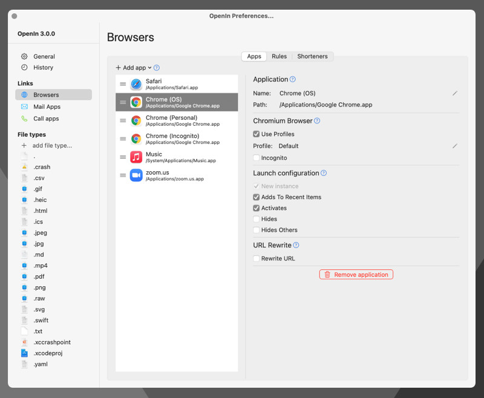Image resolution: width=484 pixels, height=398 pixels.
Task: Switch to the Apps tab
Action: (254, 56)
